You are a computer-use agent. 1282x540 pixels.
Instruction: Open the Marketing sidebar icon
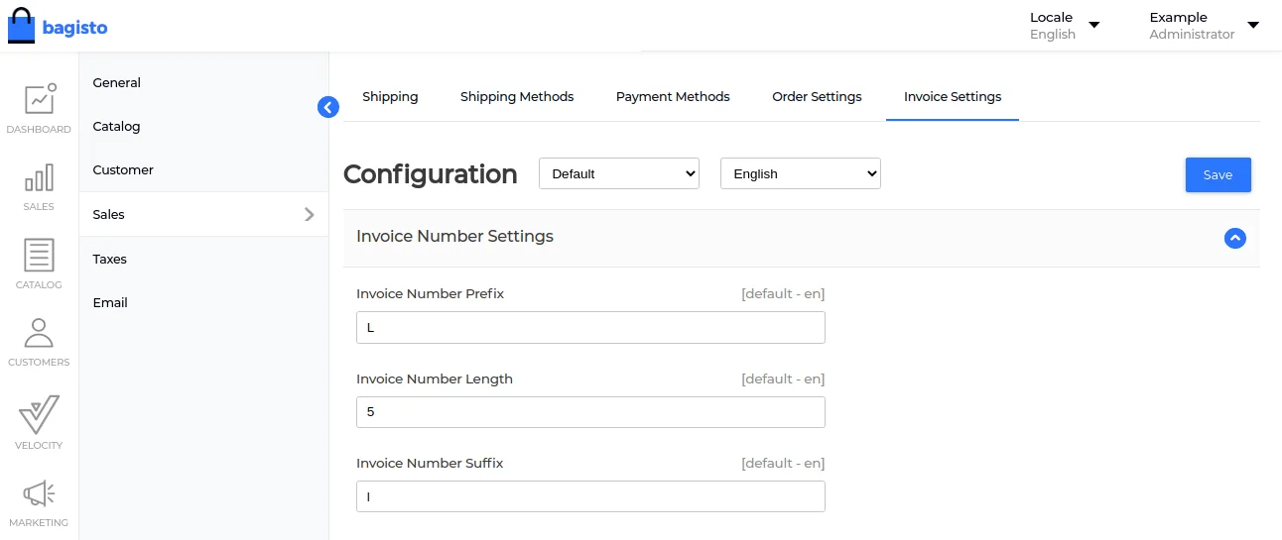click(39, 502)
